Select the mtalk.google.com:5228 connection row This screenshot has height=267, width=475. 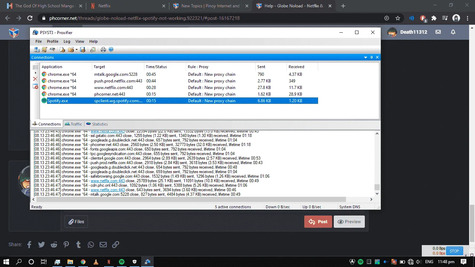click(179, 74)
